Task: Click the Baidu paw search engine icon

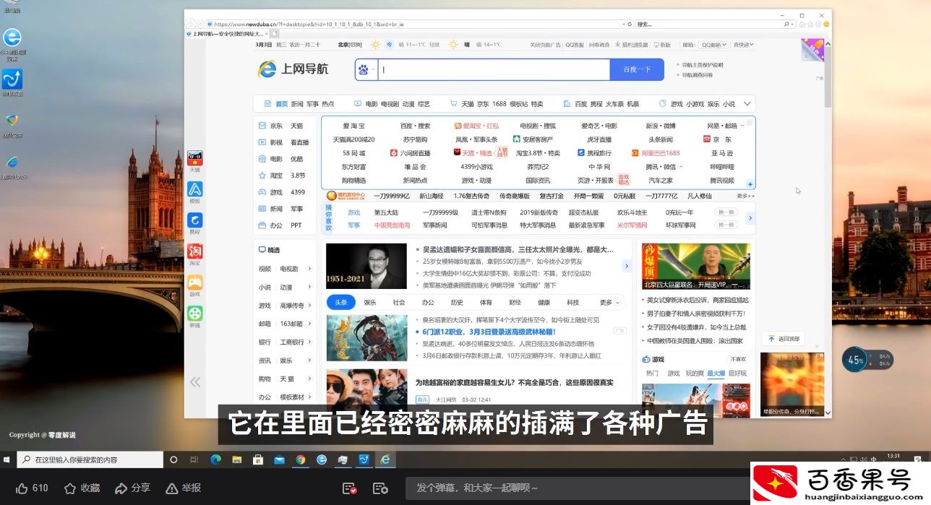Action: [364, 69]
